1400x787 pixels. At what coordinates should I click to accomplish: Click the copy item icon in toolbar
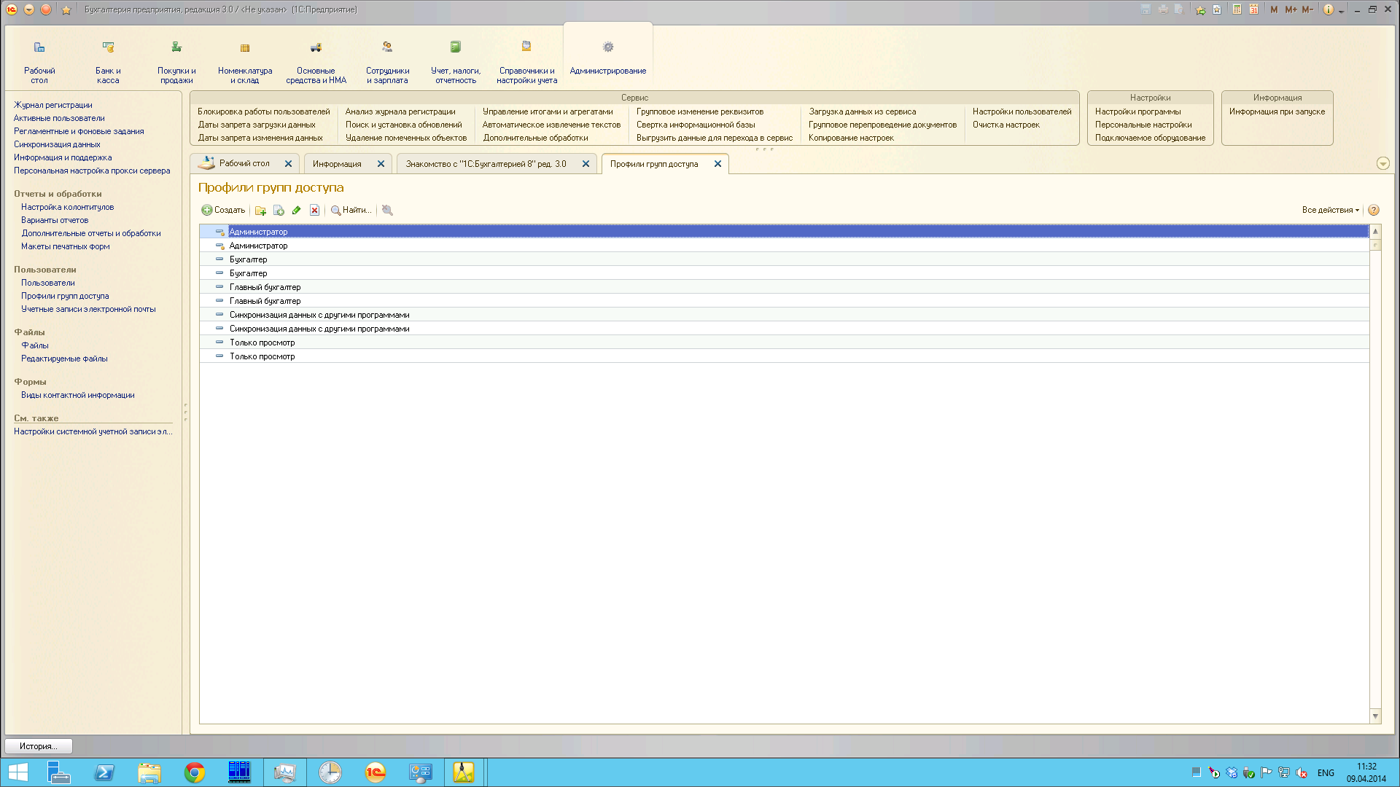pos(279,211)
